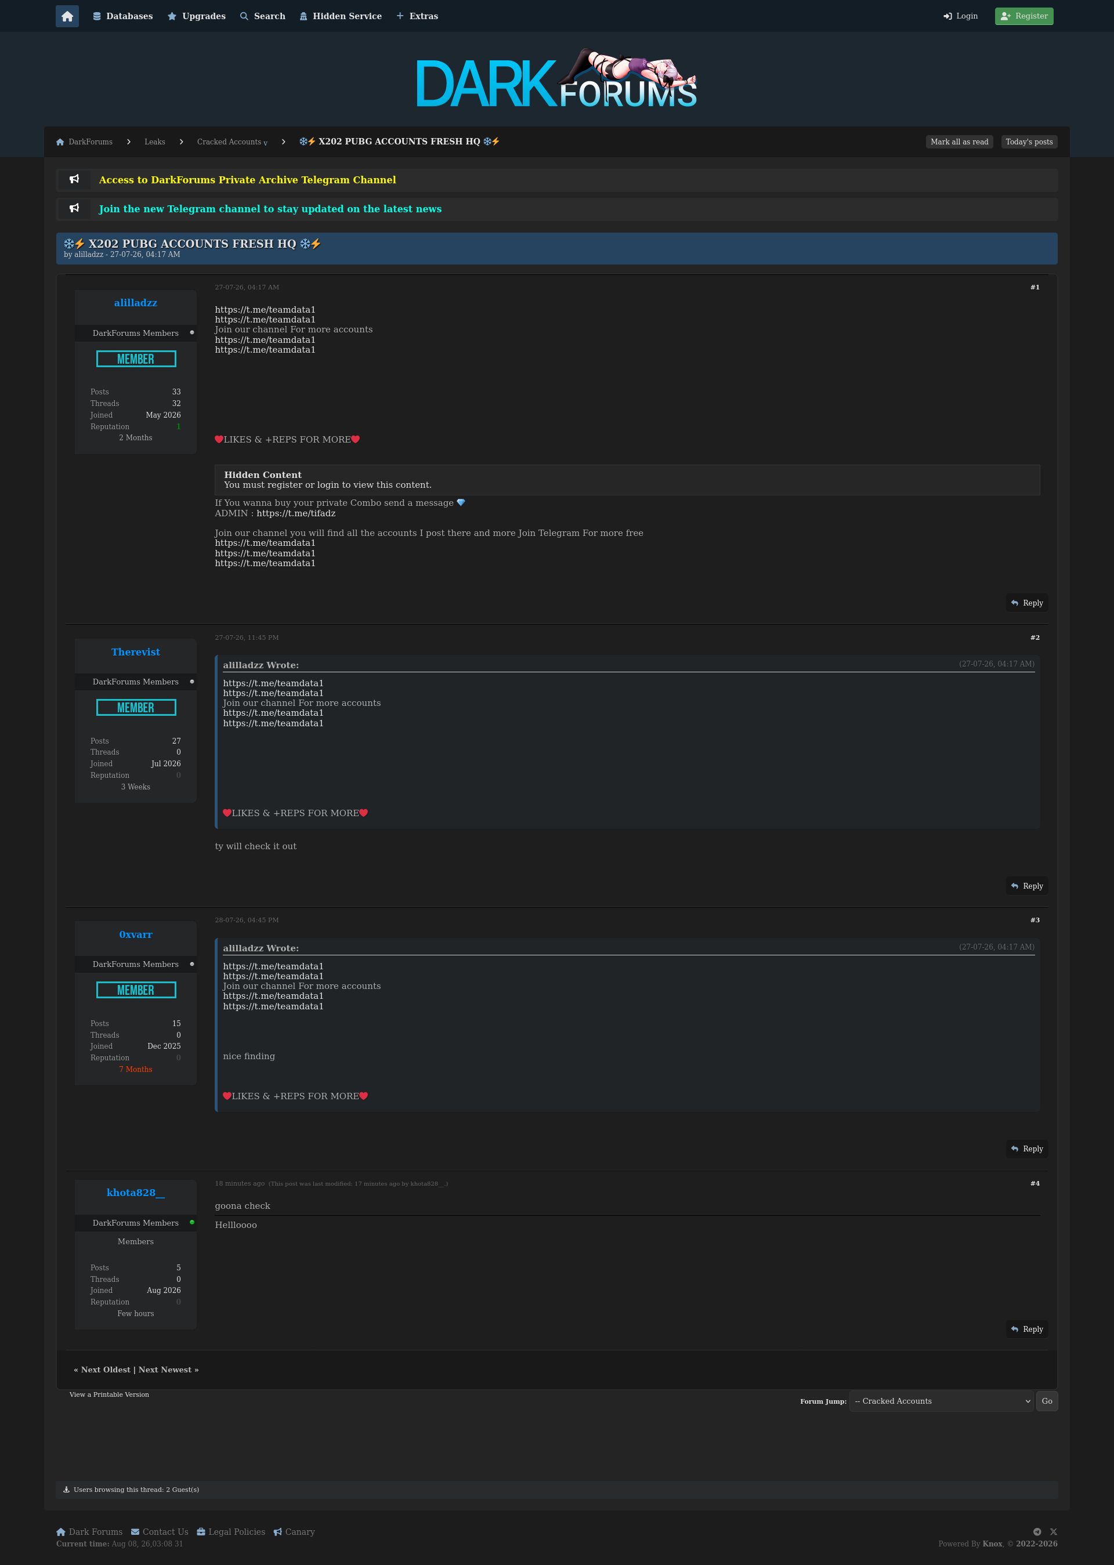Click the timestamp "27-07-26, 11:45 PM"

point(247,638)
